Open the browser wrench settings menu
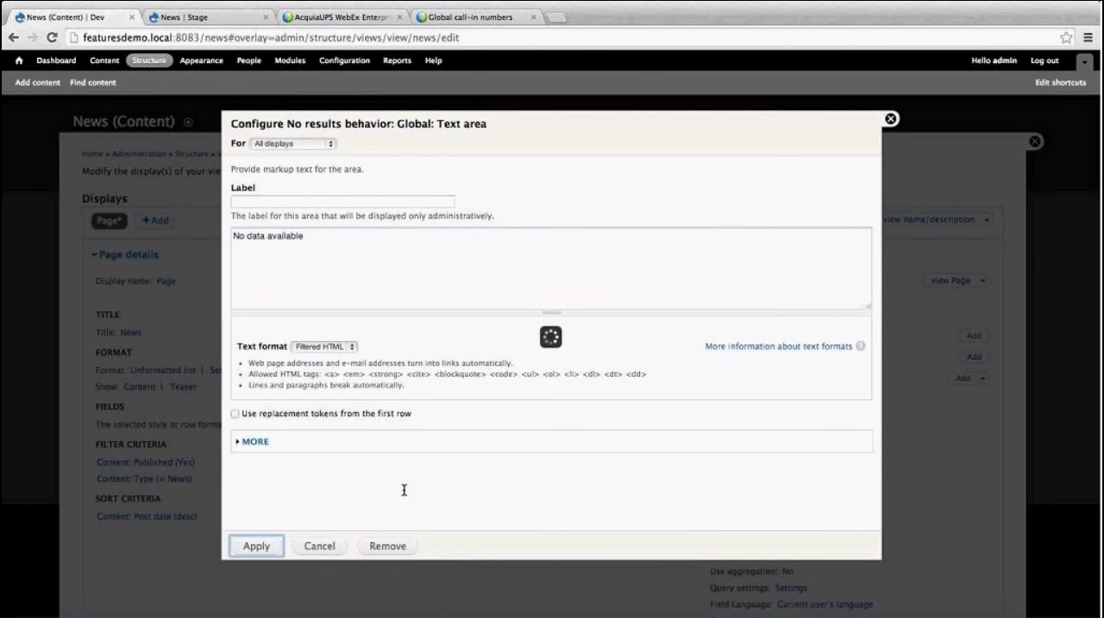 click(x=1088, y=37)
